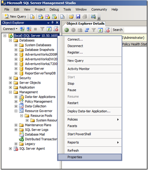
Task: Click the Save floppy disk icon
Action: [78, 16]
